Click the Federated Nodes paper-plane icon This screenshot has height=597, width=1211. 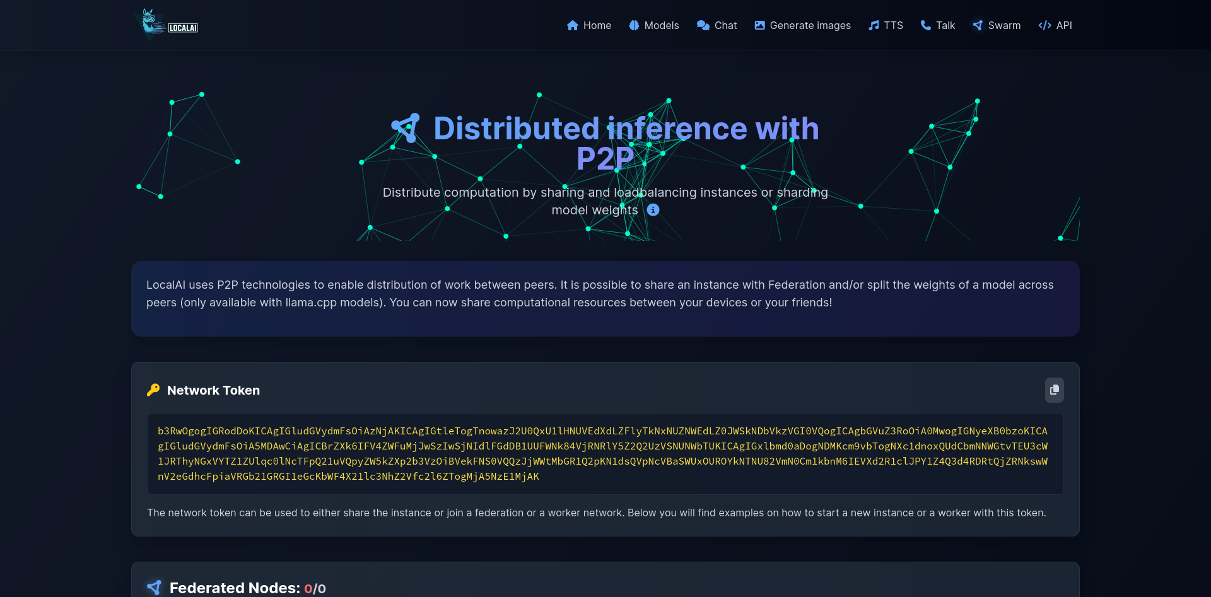(154, 587)
